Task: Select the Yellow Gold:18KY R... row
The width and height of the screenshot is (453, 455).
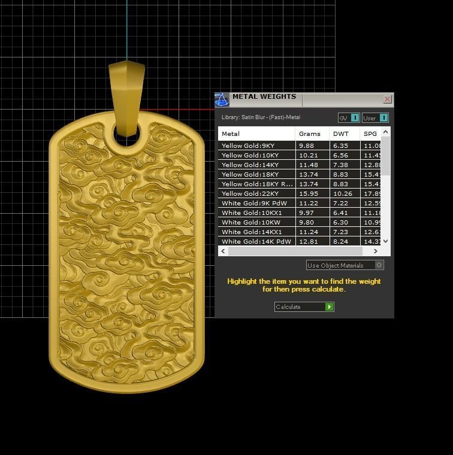Action: click(x=300, y=184)
